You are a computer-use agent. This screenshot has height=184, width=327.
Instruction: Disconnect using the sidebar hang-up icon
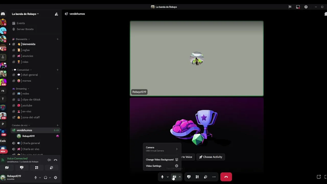pyautogui.click(x=55, y=160)
